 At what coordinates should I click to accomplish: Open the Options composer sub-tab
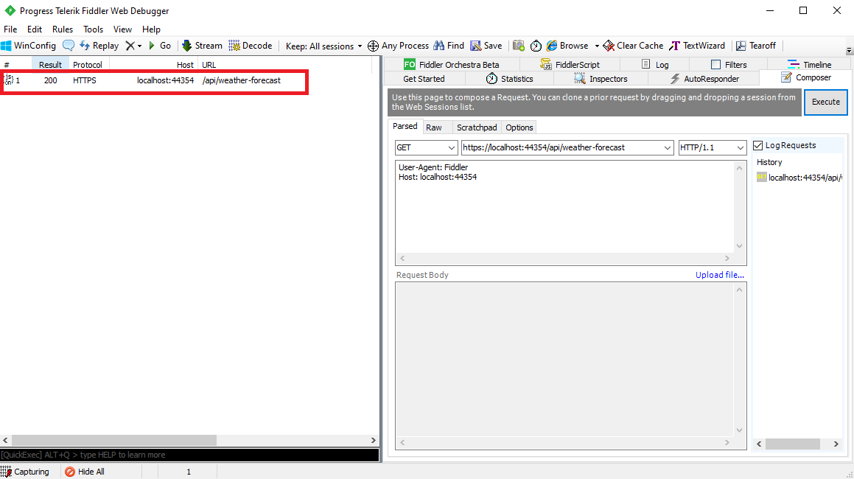[519, 127]
